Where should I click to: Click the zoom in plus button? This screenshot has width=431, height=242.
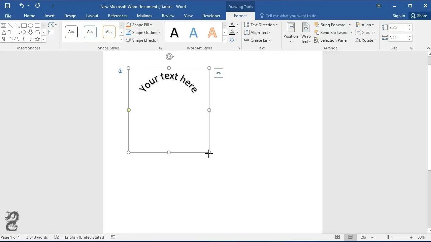pos(411,237)
